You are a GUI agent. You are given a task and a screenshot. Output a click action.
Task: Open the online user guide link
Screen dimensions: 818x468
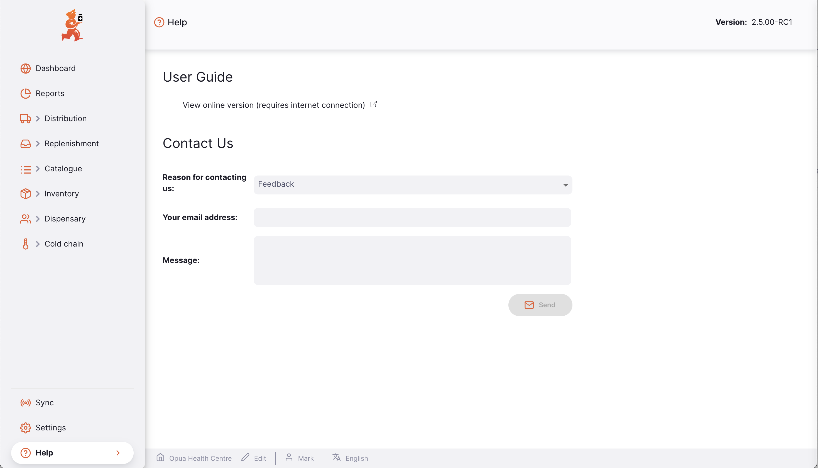click(274, 105)
